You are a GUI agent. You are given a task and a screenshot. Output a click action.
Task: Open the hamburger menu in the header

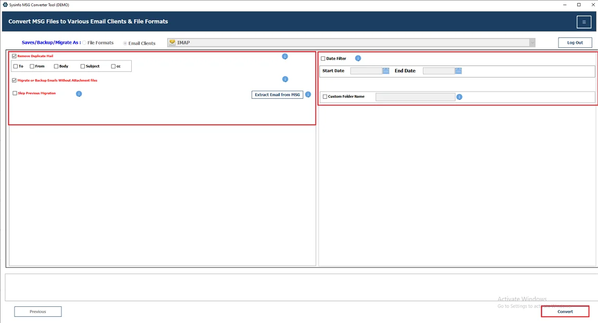[583, 22]
